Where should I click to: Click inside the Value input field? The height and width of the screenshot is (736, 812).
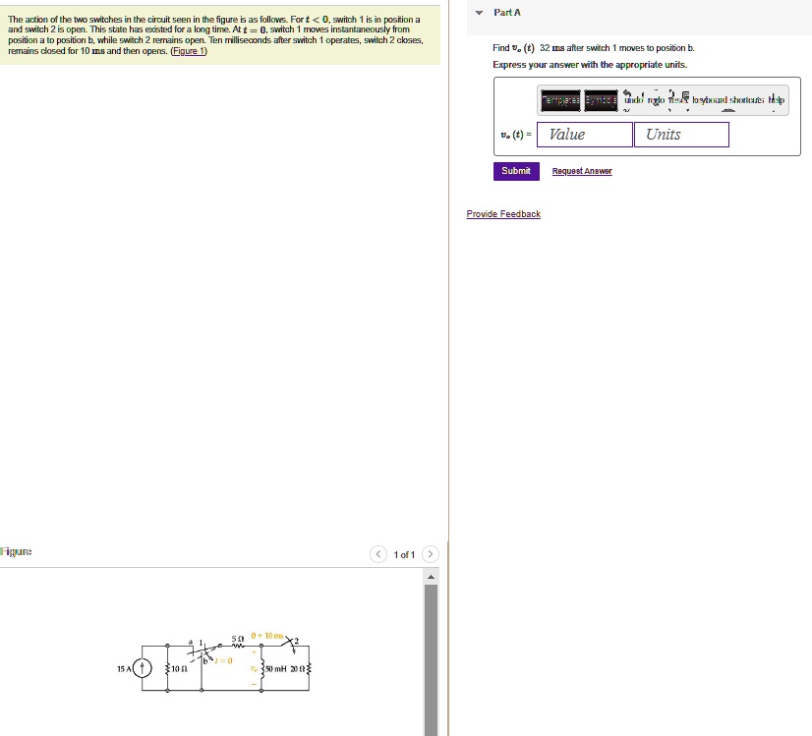tap(584, 135)
